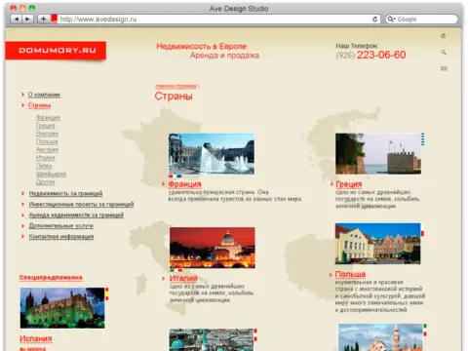Click the Poland colorful houses photo
Screen dimensions: 468x351
377,244
